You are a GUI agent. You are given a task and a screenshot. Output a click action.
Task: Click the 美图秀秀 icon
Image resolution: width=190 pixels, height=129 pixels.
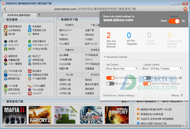(6, 56)
